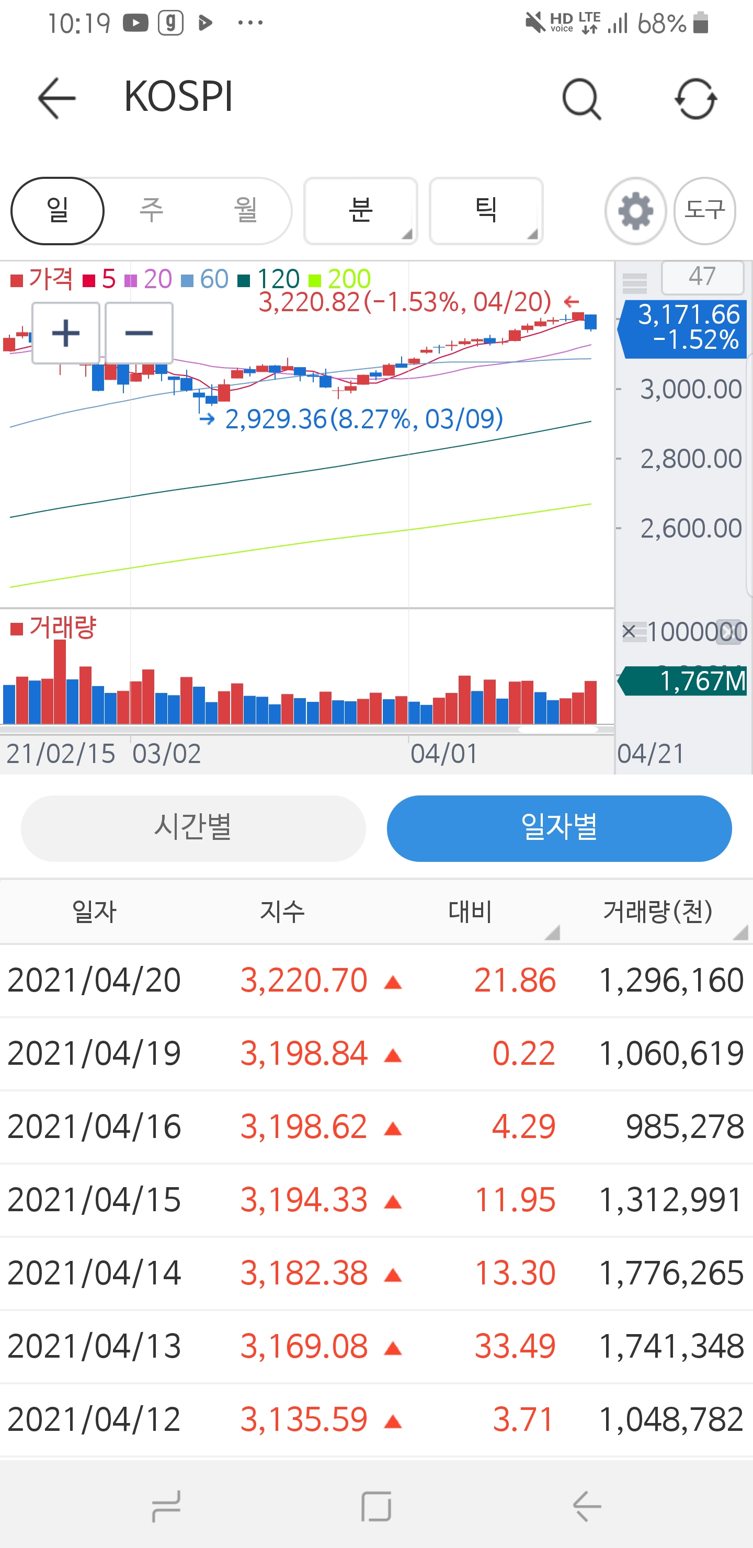This screenshot has width=753, height=1548.
Task: Select the 2021/04/16 row date
Action: tap(94, 1127)
